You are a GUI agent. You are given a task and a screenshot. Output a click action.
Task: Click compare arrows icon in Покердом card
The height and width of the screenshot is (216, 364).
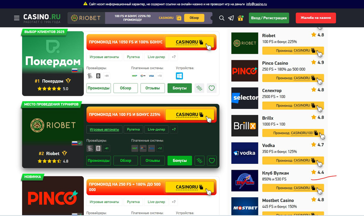click(199, 88)
